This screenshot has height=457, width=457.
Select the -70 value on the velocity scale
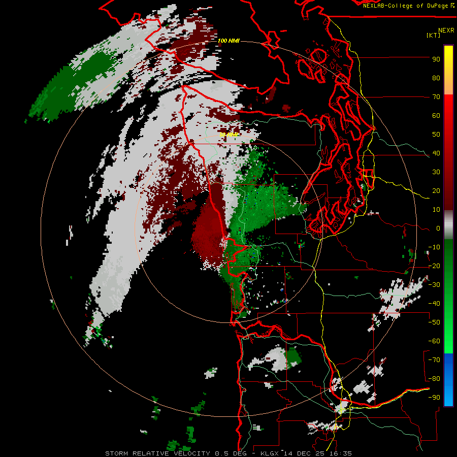[x=434, y=360]
